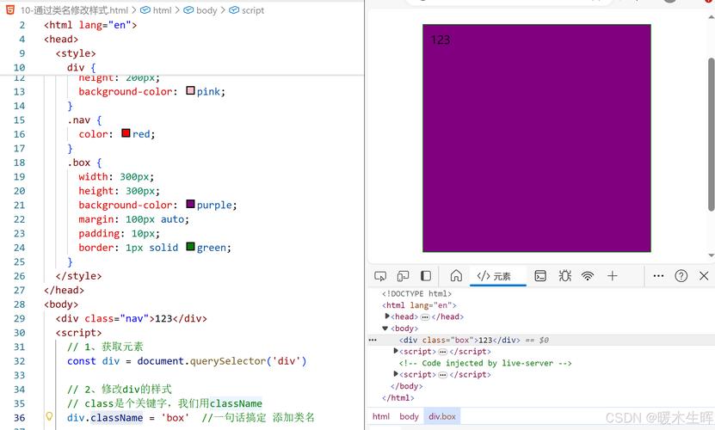The height and width of the screenshot is (430, 715).
Task: Open the Console panel icon
Action: [x=540, y=276]
